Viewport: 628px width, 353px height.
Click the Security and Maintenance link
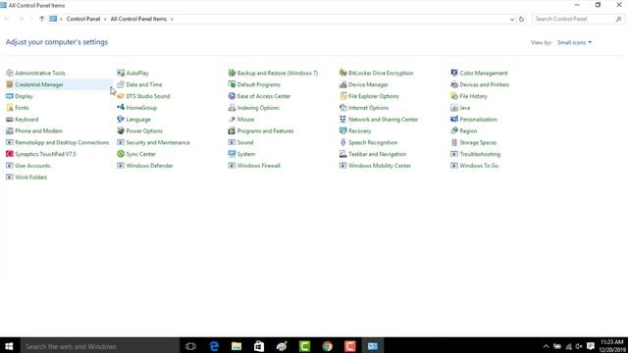(158, 142)
